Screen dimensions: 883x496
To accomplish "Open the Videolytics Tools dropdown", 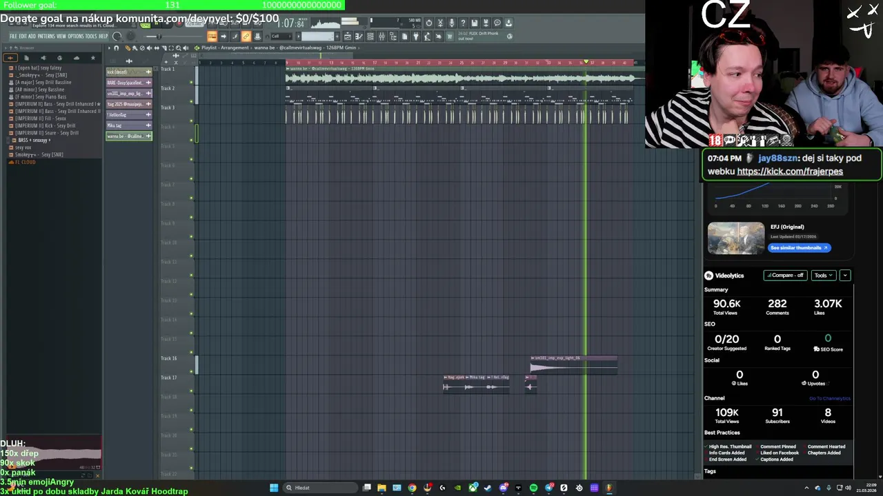I will tap(823, 276).
